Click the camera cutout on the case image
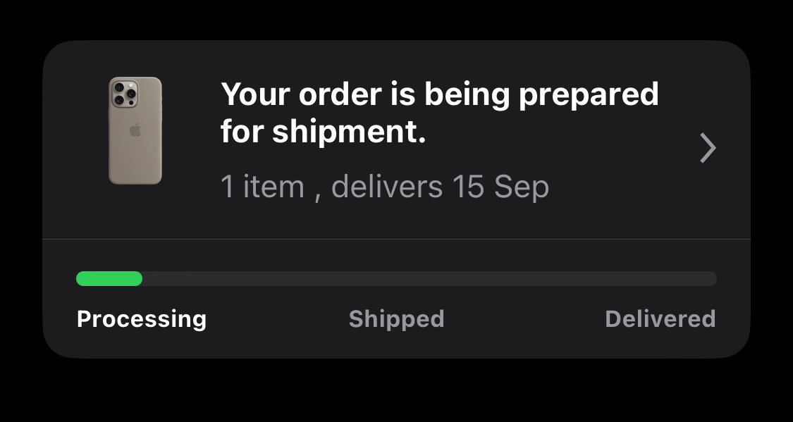Screen dimensions: 793x422 (x=124, y=93)
